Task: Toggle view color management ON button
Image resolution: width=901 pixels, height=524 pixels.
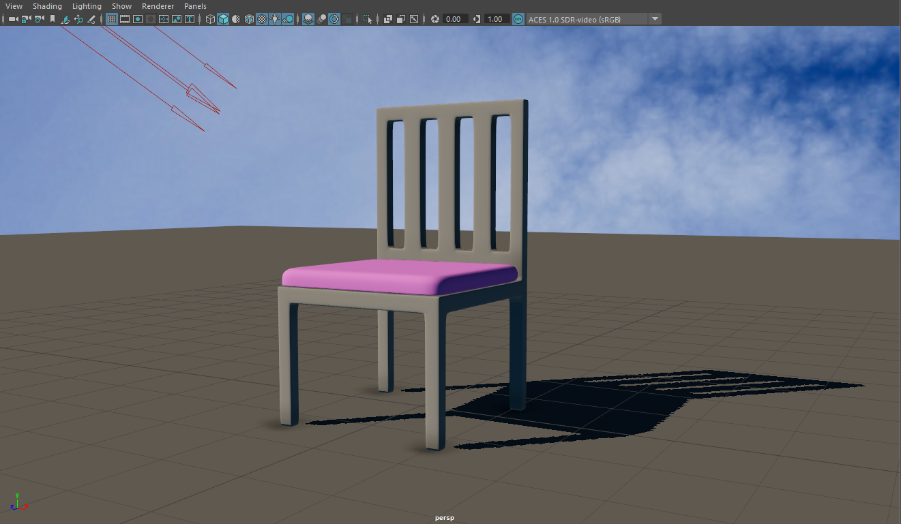Action: pyautogui.click(x=518, y=19)
